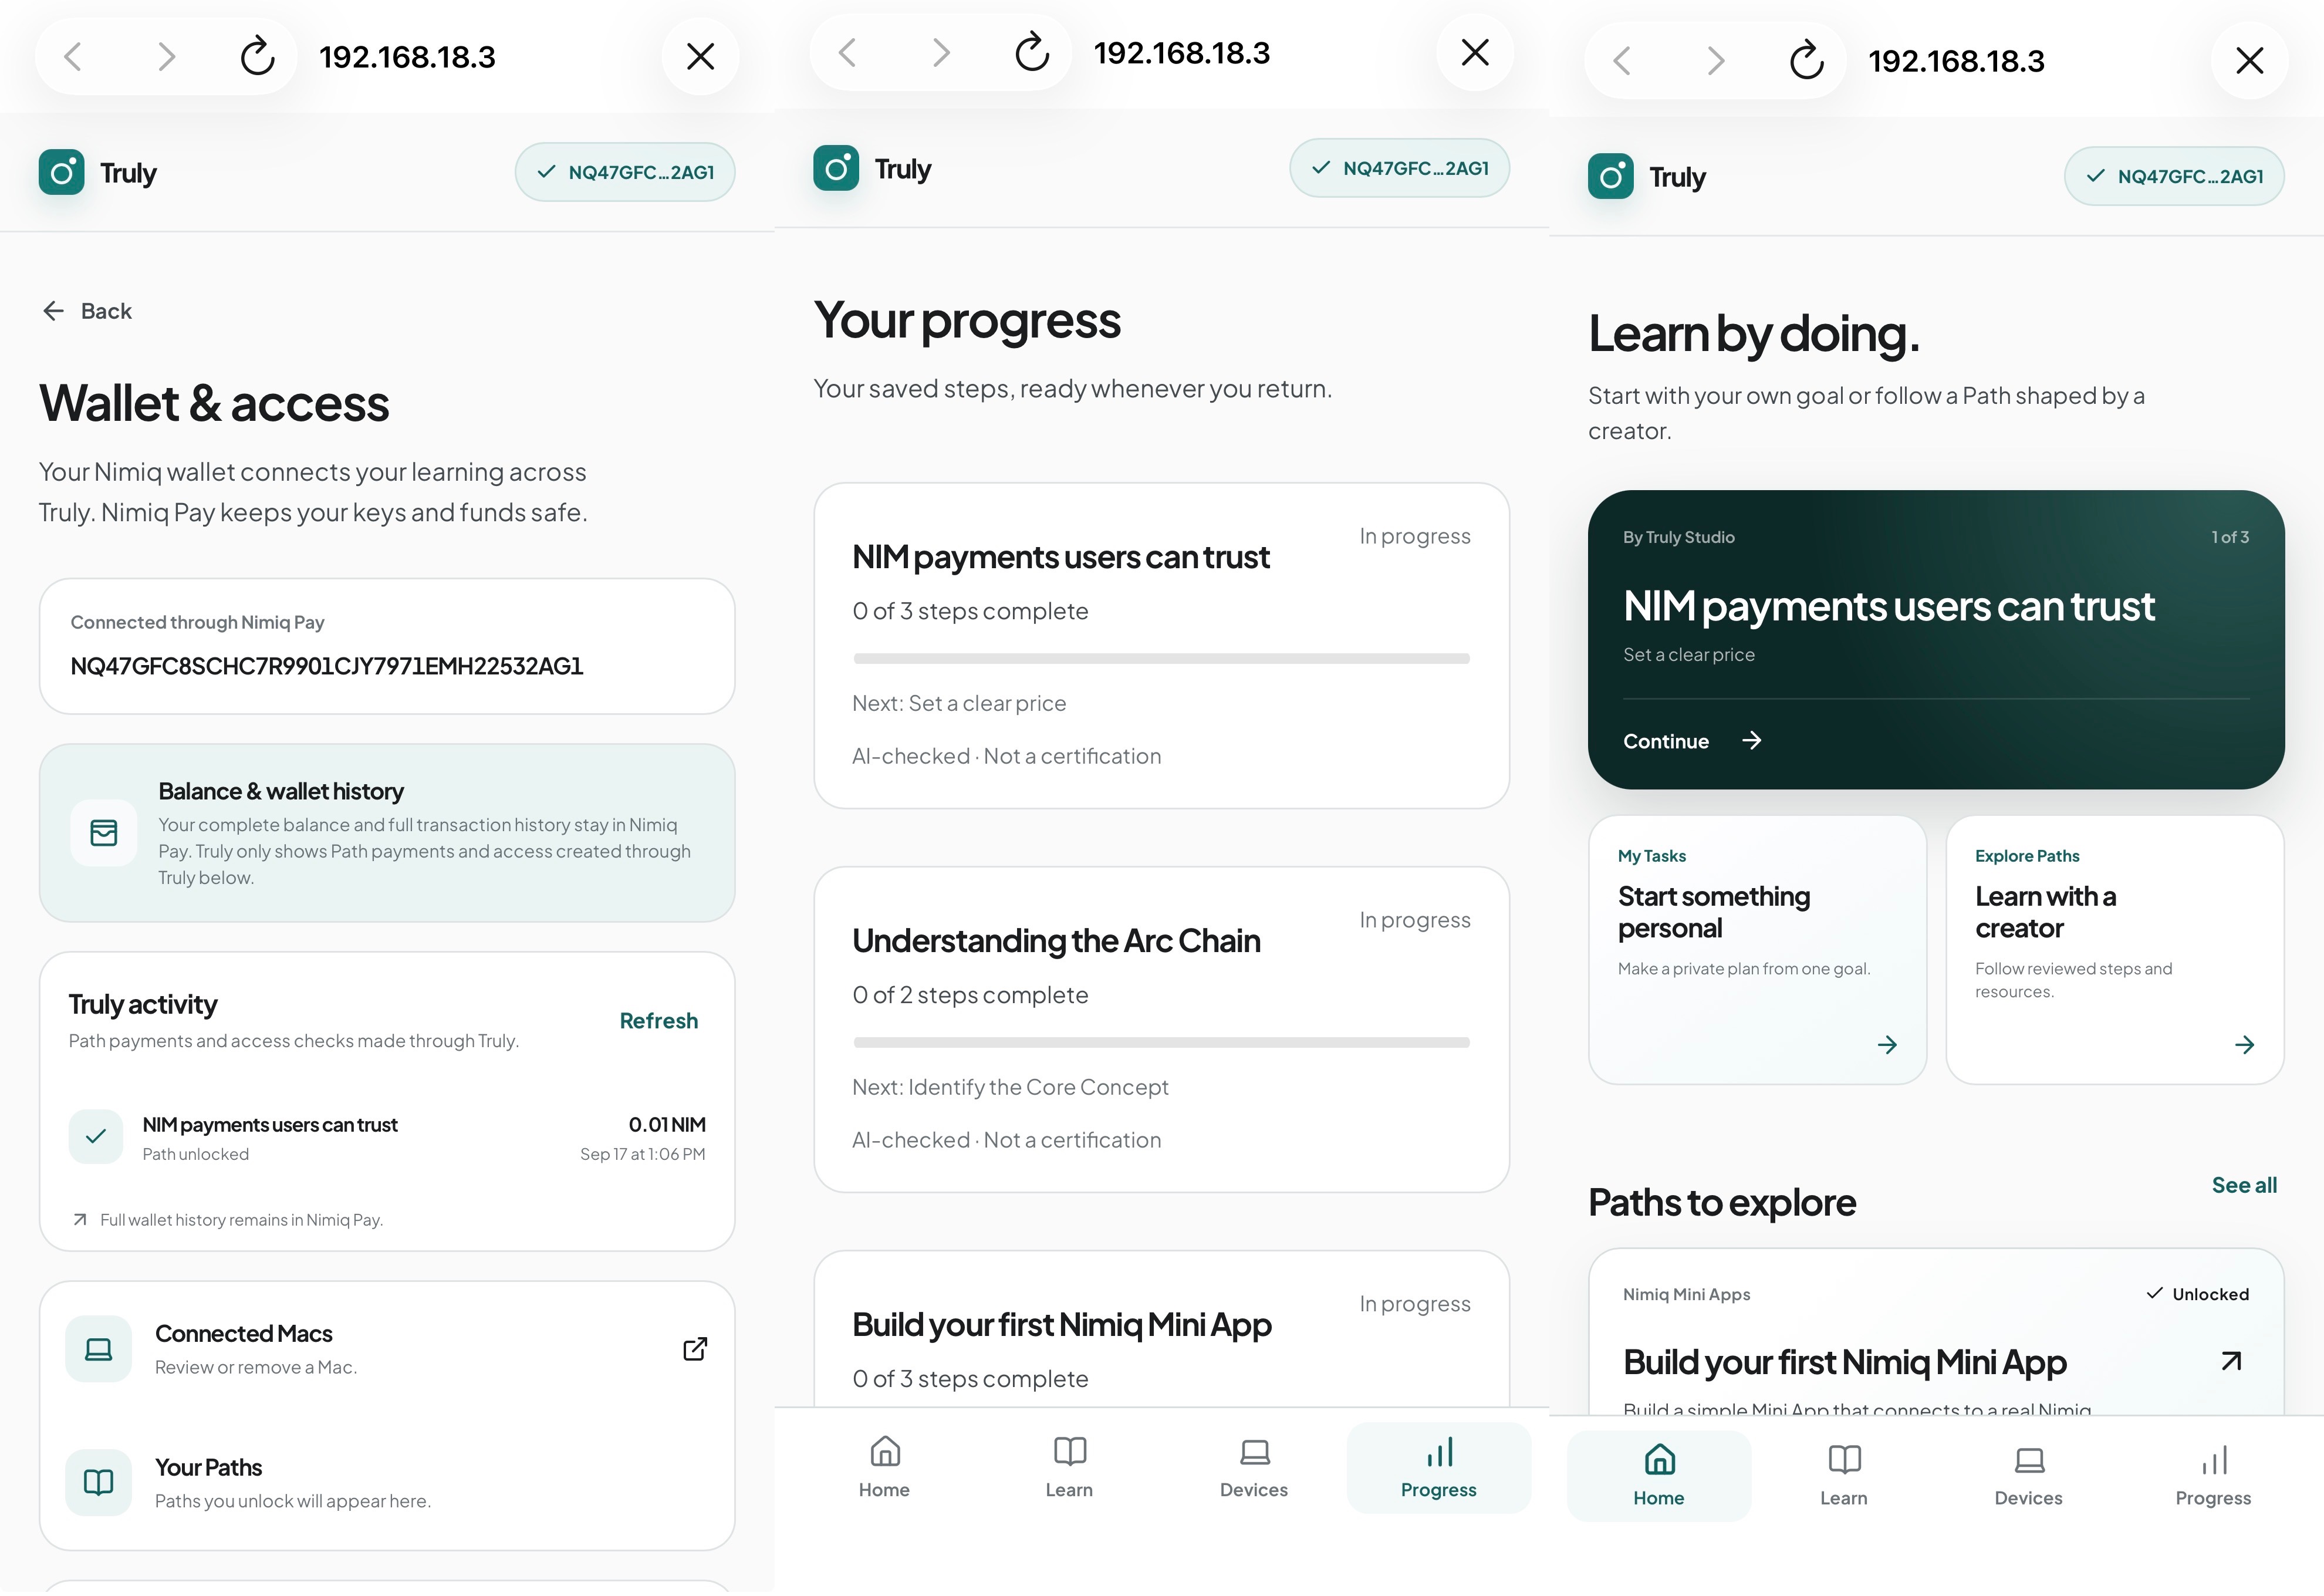This screenshot has height=1596, width=2324.
Task: Go back in the Learn by doing screen's browser bar
Action: click(x=1622, y=61)
